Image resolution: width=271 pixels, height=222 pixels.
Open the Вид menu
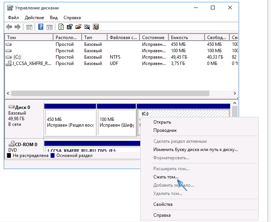tap(54, 18)
